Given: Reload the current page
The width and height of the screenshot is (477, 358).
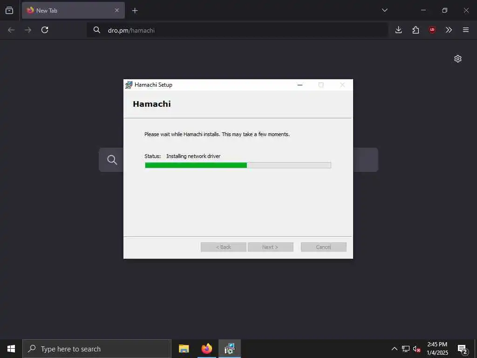Looking at the screenshot, I should click(x=45, y=30).
